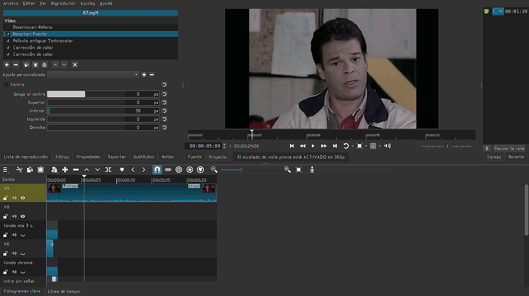Click the zoom timeline to fit icon
The image size is (529, 296).
click(299, 170)
